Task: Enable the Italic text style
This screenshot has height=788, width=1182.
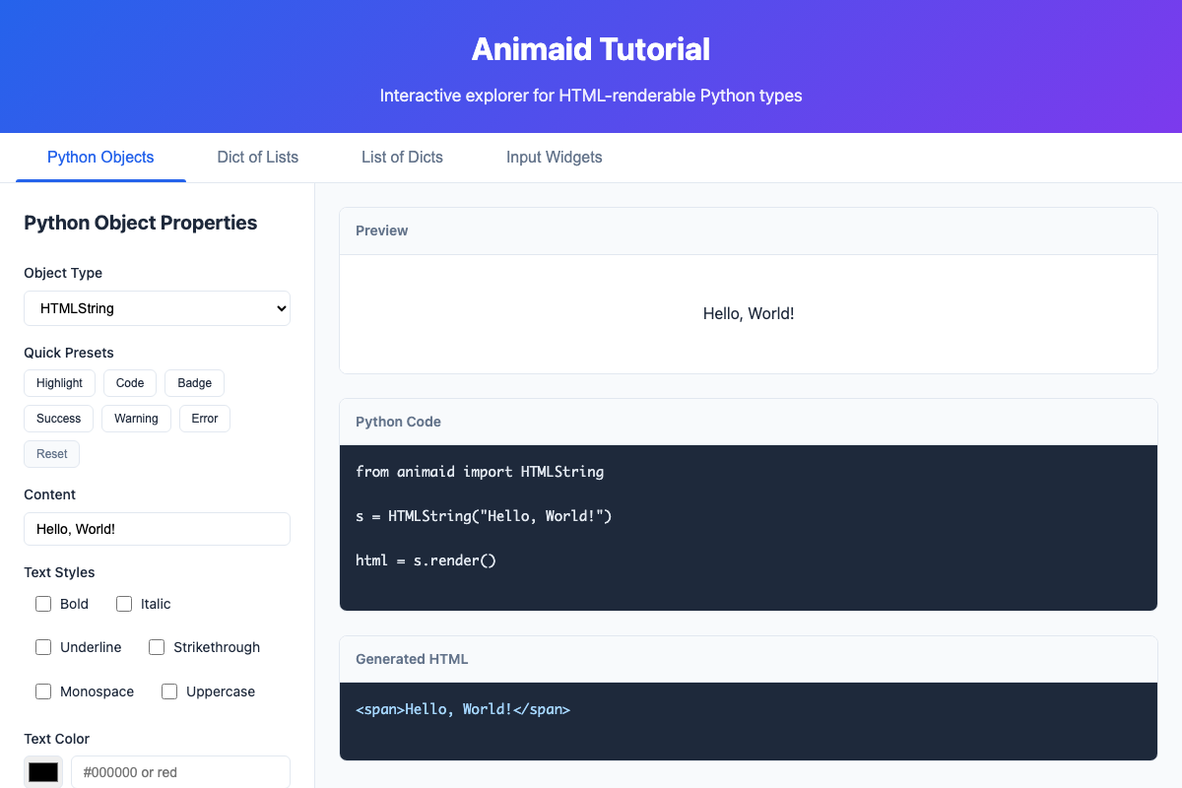Action: (x=124, y=603)
